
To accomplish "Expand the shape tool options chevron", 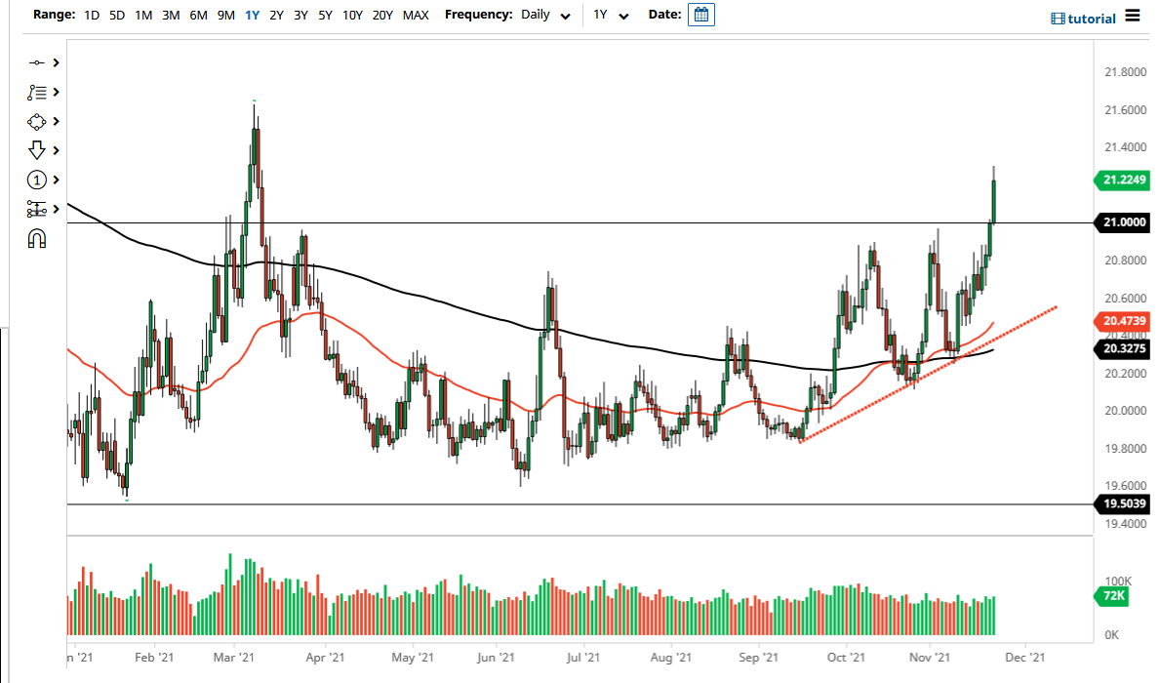I will (56, 121).
